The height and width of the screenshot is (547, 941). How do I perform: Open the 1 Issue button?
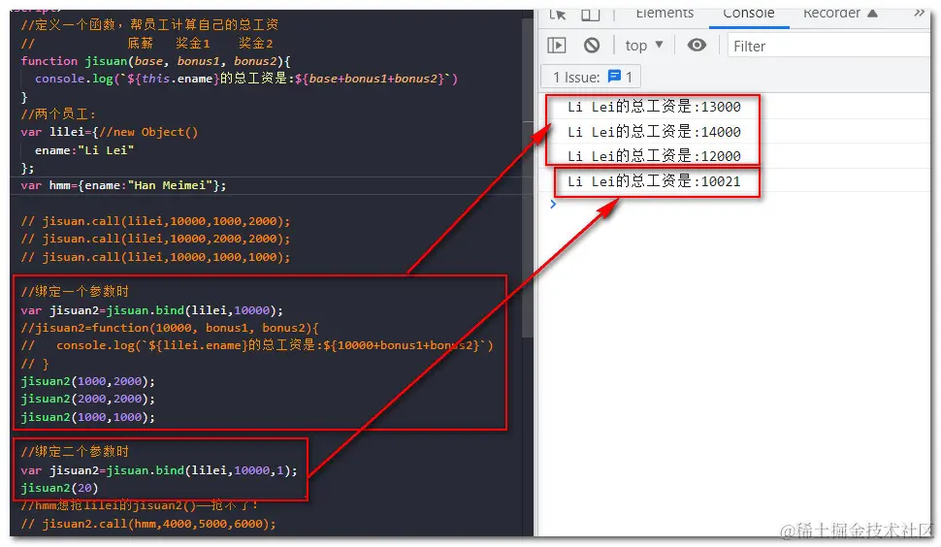tap(591, 77)
